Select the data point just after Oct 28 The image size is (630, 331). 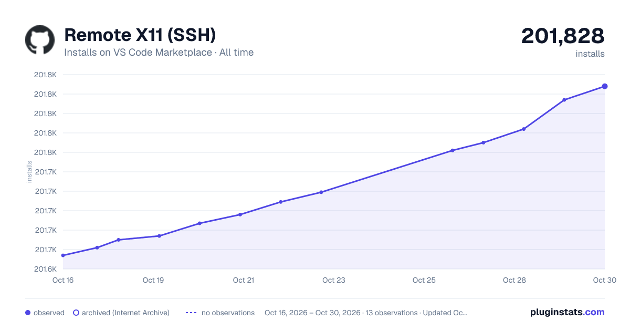[524, 129]
